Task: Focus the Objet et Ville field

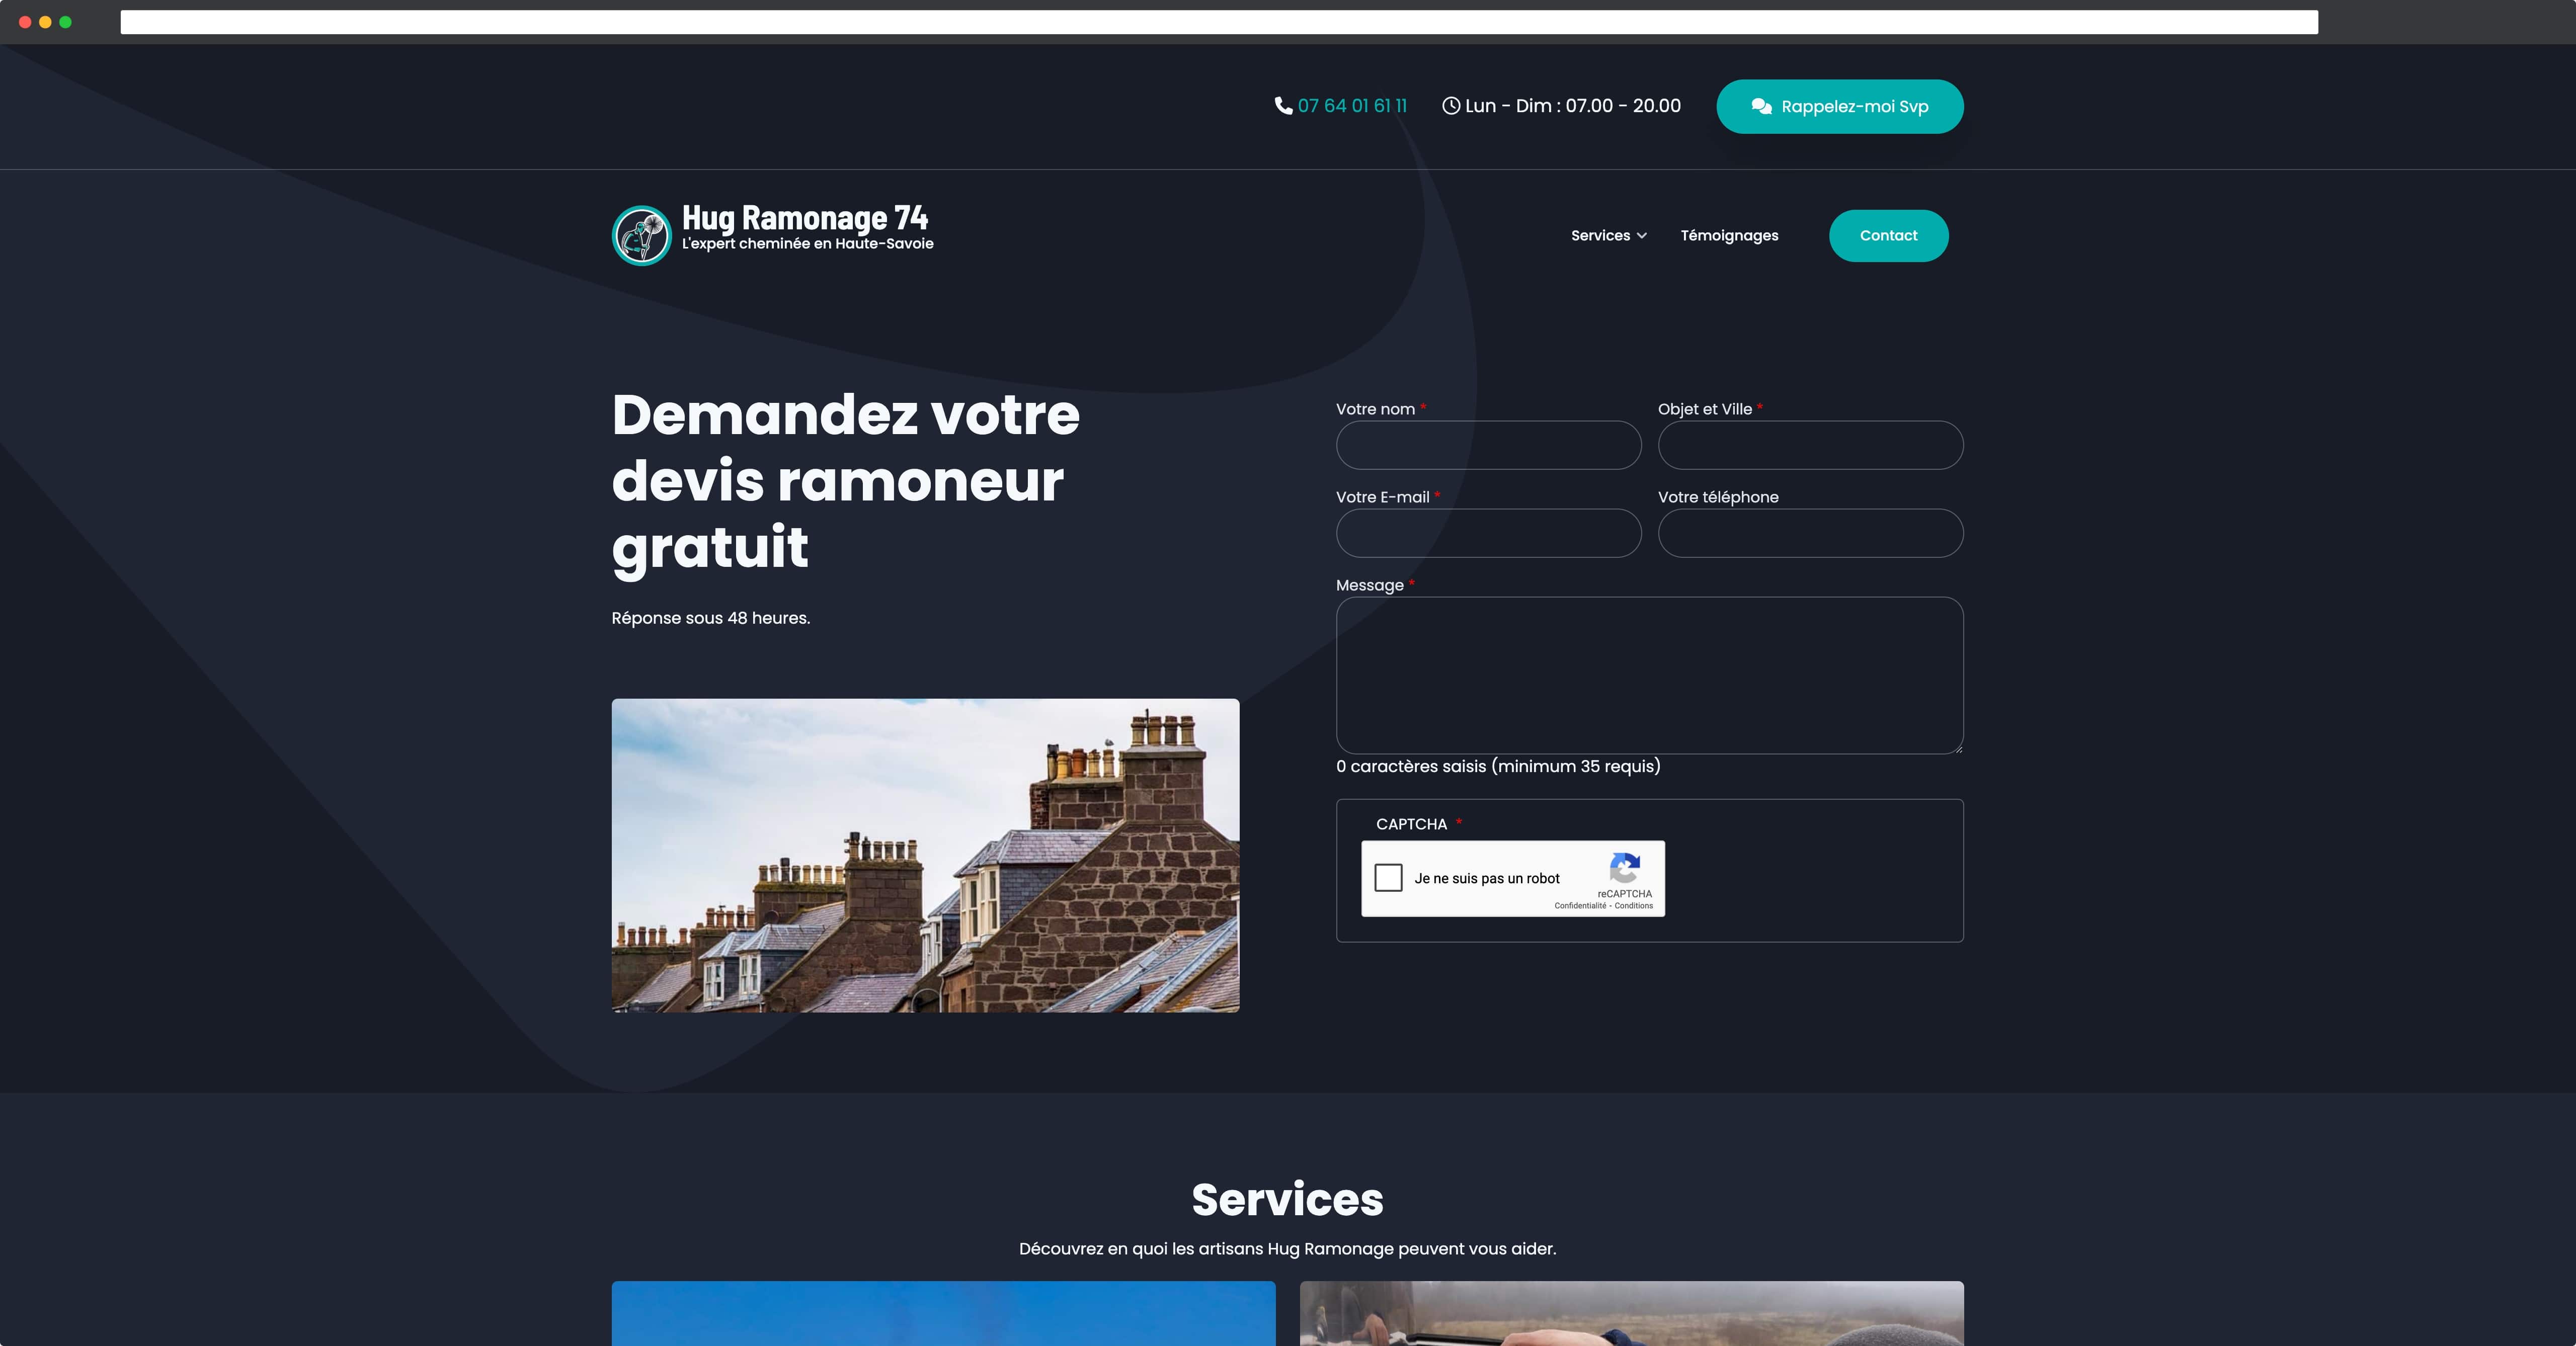Action: coord(1810,445)
